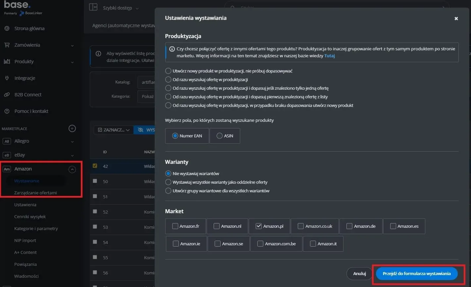The width and height of the screenshot is (471, 287).
Task: Check the Amazon.nl market checkbox
Action: coord(217,226)
